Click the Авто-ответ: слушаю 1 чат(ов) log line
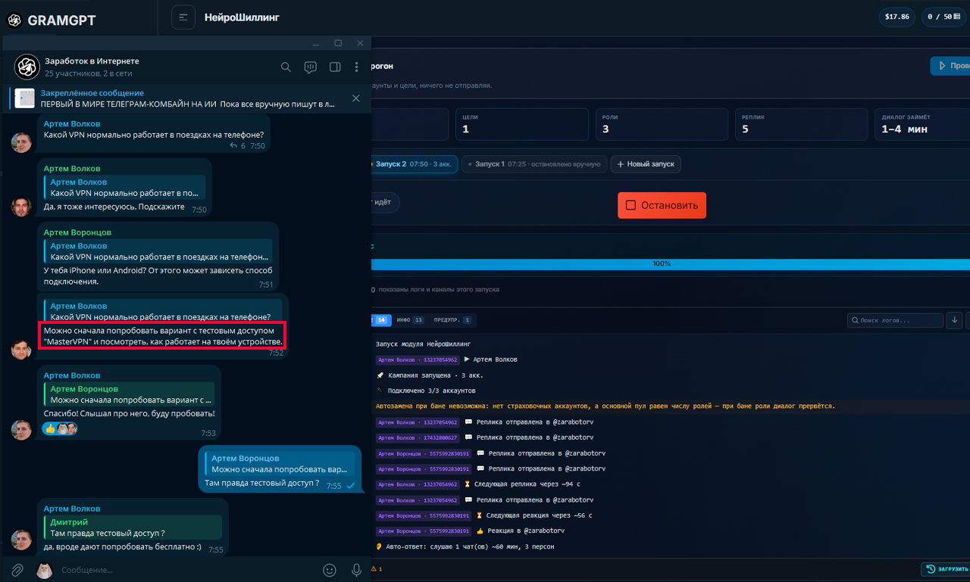Image resolution: width=970 pixels, height=582 pixels. pos(465,546)
